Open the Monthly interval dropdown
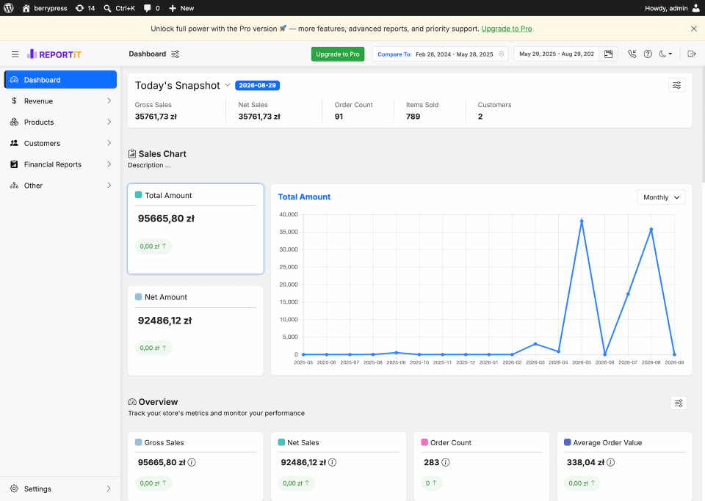 (x=661, y=197)
